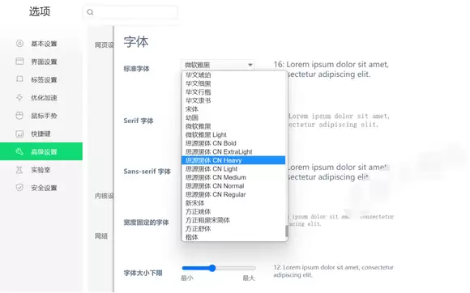The height and width of the screenshot is (293, 470).
Task: Click 最大 end of font size slider
Action: coord(249,278)
